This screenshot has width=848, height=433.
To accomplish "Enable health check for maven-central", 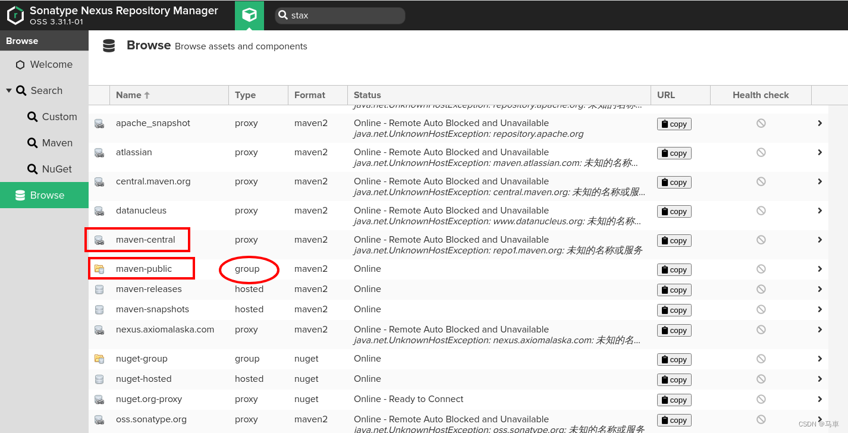I will (x=761, y=240).
